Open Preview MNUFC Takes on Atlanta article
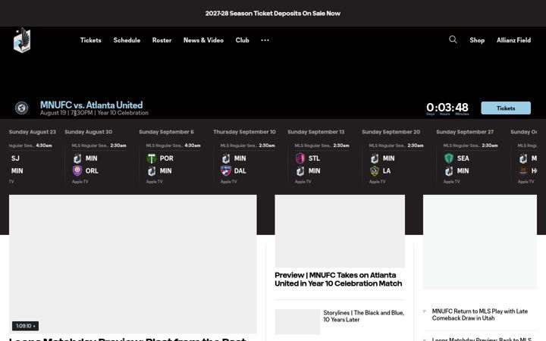This screenshot has height=341, width=546. pyautogui.click(x=338, y=280)
